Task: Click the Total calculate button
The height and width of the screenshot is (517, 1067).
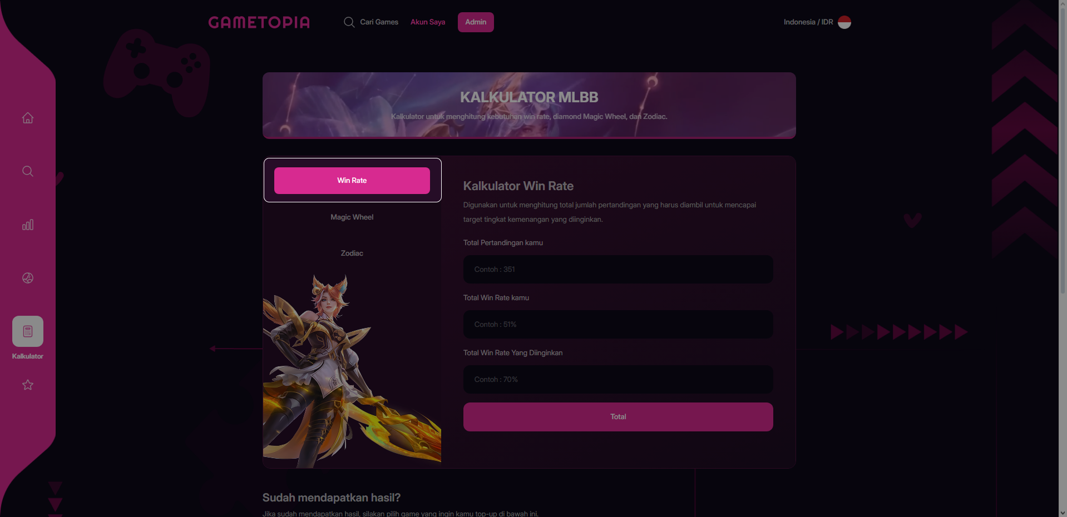Action: (x=618, y=417)
